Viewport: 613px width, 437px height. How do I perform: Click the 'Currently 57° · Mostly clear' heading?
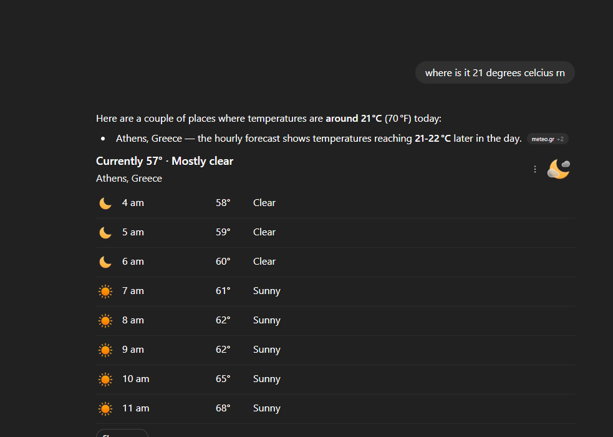(x=165, y=161)
